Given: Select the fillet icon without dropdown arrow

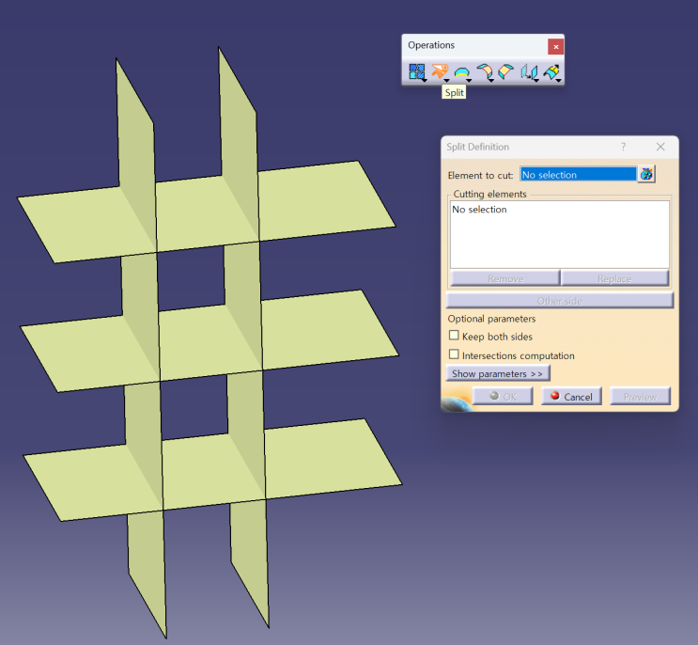Looking at the screenshot, I should (505, 71).
